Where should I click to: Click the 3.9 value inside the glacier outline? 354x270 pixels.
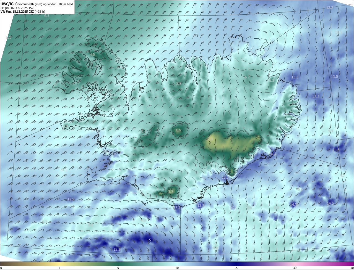(x=178, y=131)
